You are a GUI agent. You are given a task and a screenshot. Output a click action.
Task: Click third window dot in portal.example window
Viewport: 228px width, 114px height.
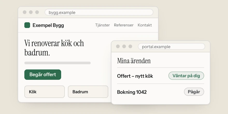(x=130, y=46)
